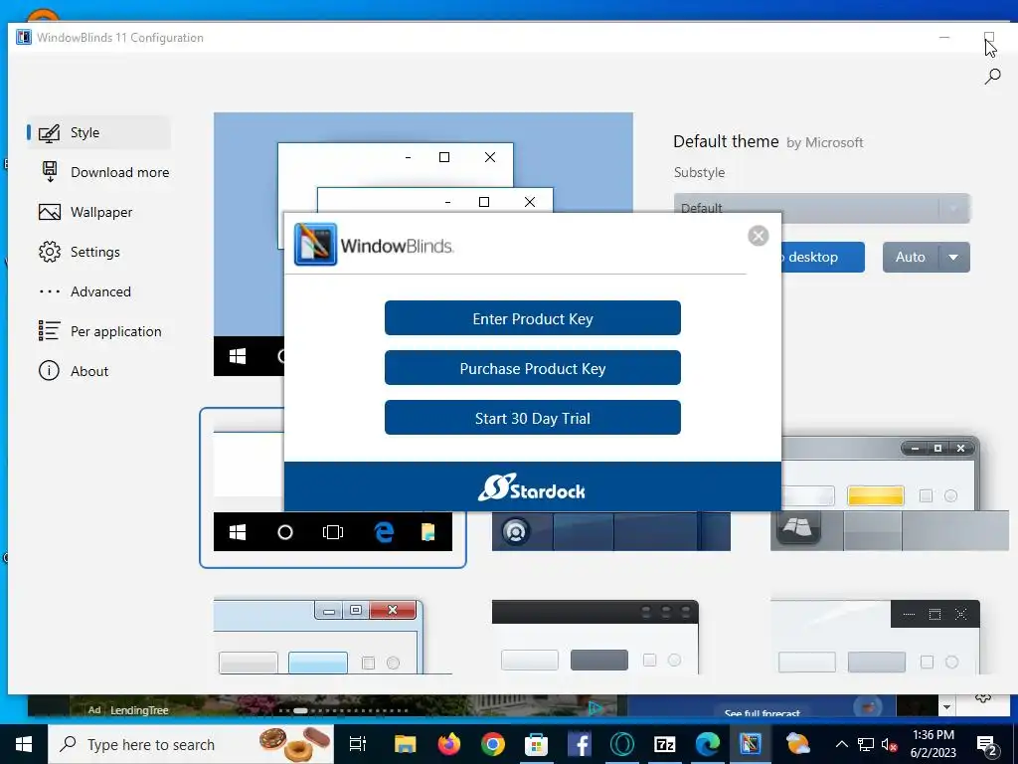Click Purchase Product Key button
1018x764 pixels.
coord(533,368)
